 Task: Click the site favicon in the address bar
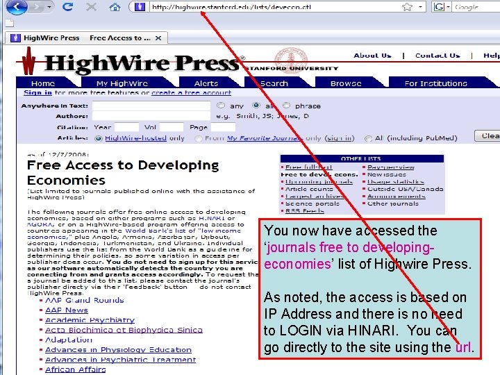coord(140,7)
